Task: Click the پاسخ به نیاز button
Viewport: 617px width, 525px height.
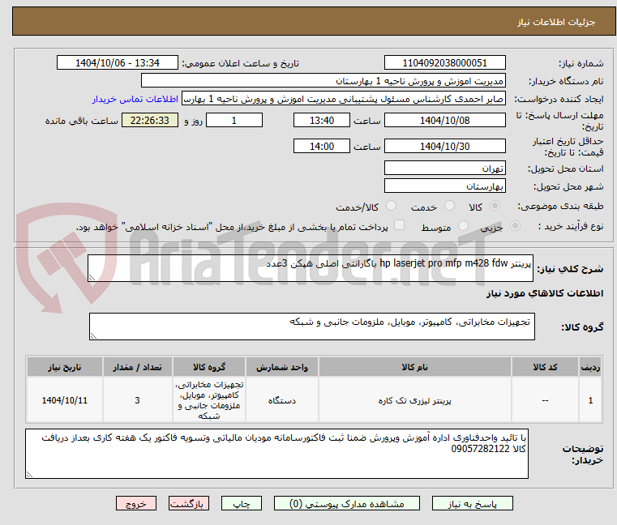Action: pyautogui.click(x=472, y=503)
